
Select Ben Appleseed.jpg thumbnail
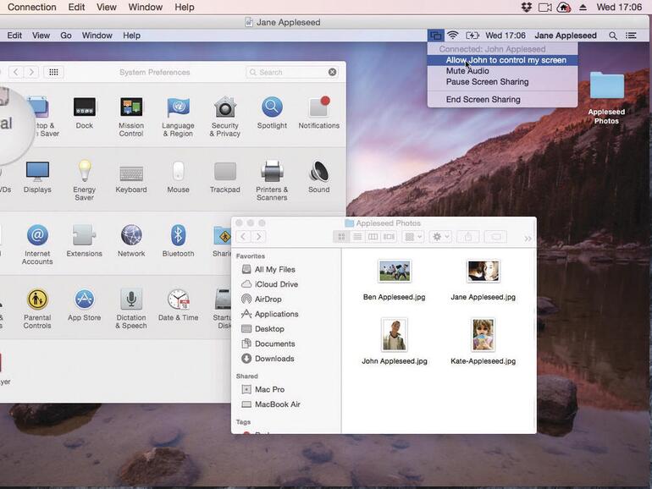[x=395, y=271]
